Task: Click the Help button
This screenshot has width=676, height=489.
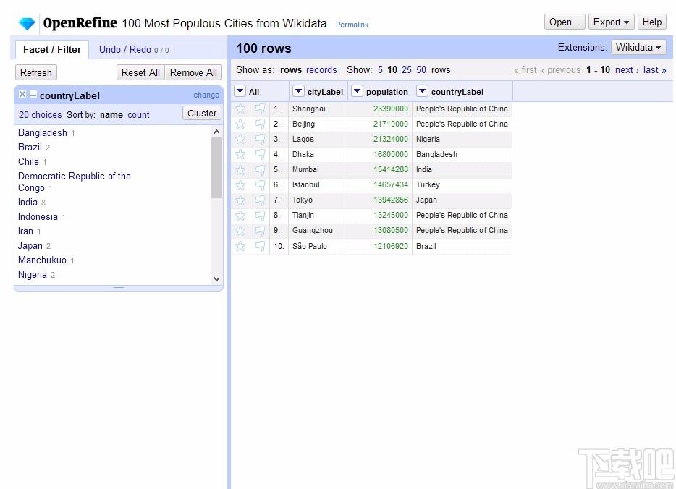Action: (x=652, y=22)
